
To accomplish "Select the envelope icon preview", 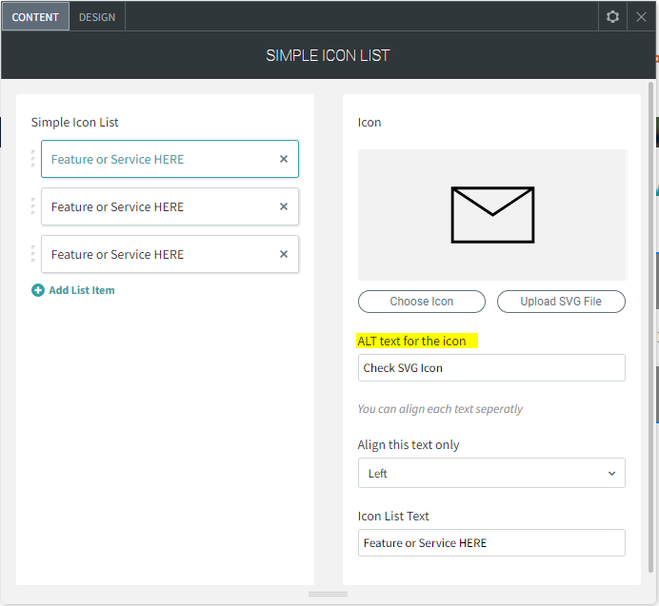I will (x=492, y=214).
